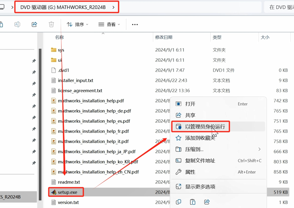Screen dimensions: 294x208
Task: Choose Show more options (显示更多选项)
Action: (218, 187)
